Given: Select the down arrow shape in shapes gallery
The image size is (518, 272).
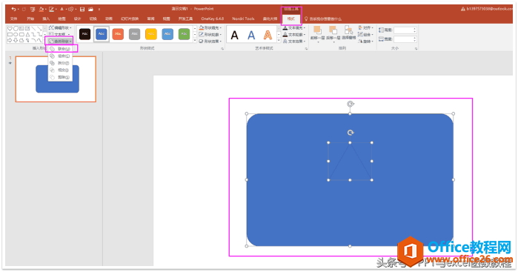Looking at the screenshot, I should click(16, 40).
